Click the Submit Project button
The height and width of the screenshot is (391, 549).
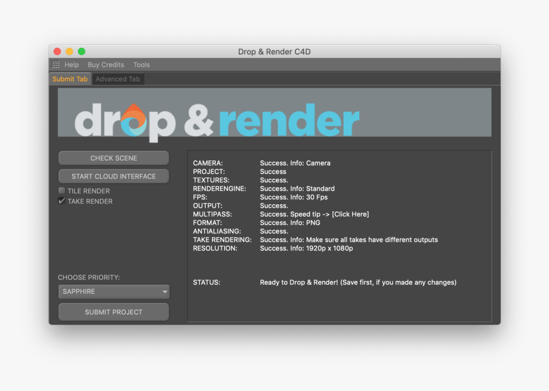point(114,312)
